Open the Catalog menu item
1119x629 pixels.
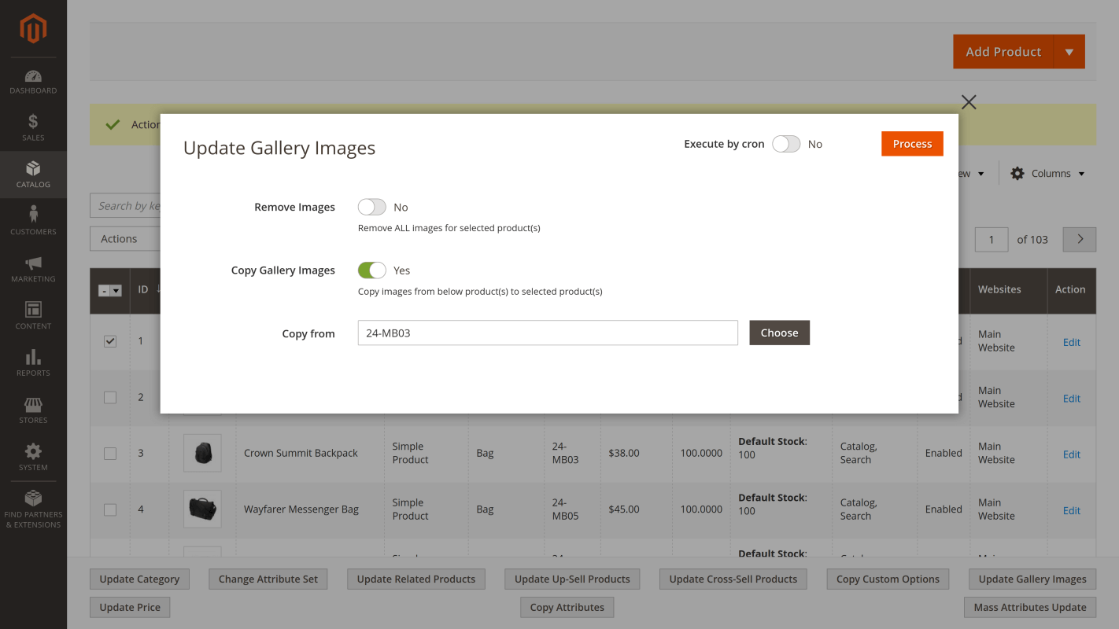[x=33, y=175]
